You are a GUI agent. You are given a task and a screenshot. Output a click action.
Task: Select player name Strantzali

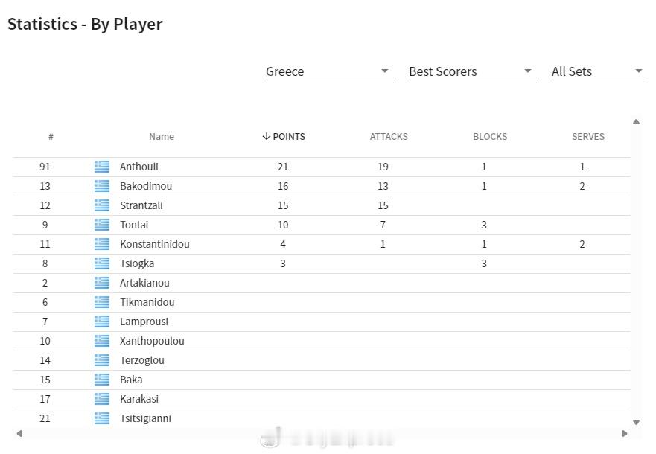point(141,205)
